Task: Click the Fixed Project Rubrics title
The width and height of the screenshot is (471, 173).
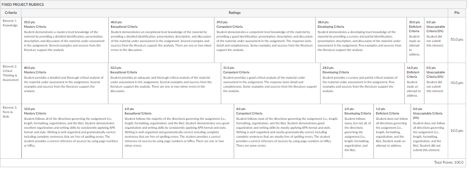Action: pyautogui.click(x=23, y=5)
